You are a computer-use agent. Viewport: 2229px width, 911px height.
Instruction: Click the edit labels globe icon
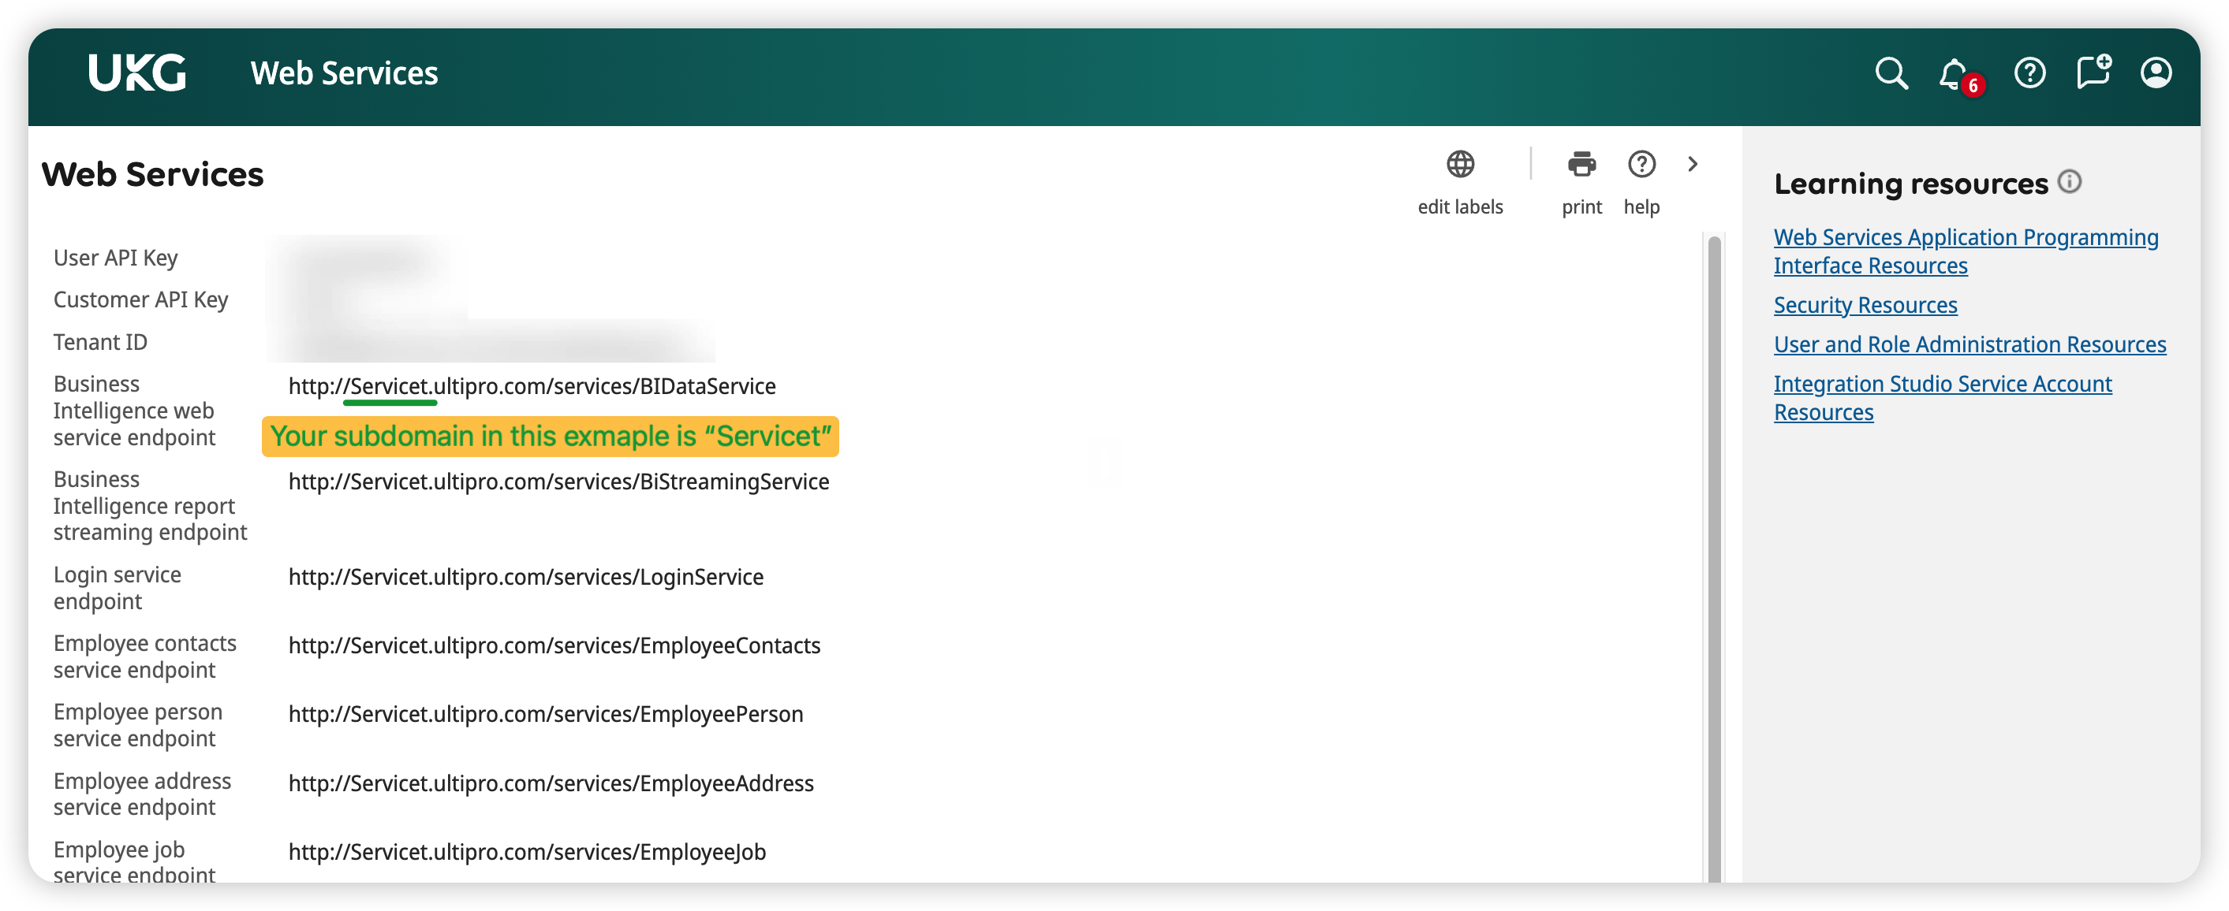(1460, 164)
